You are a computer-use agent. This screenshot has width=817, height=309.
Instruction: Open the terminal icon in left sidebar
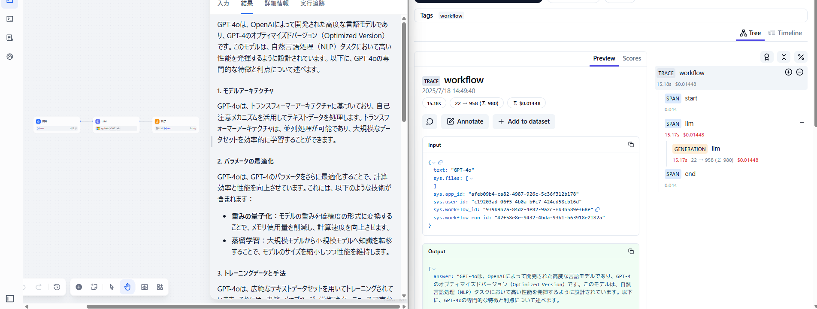[10, 19]
